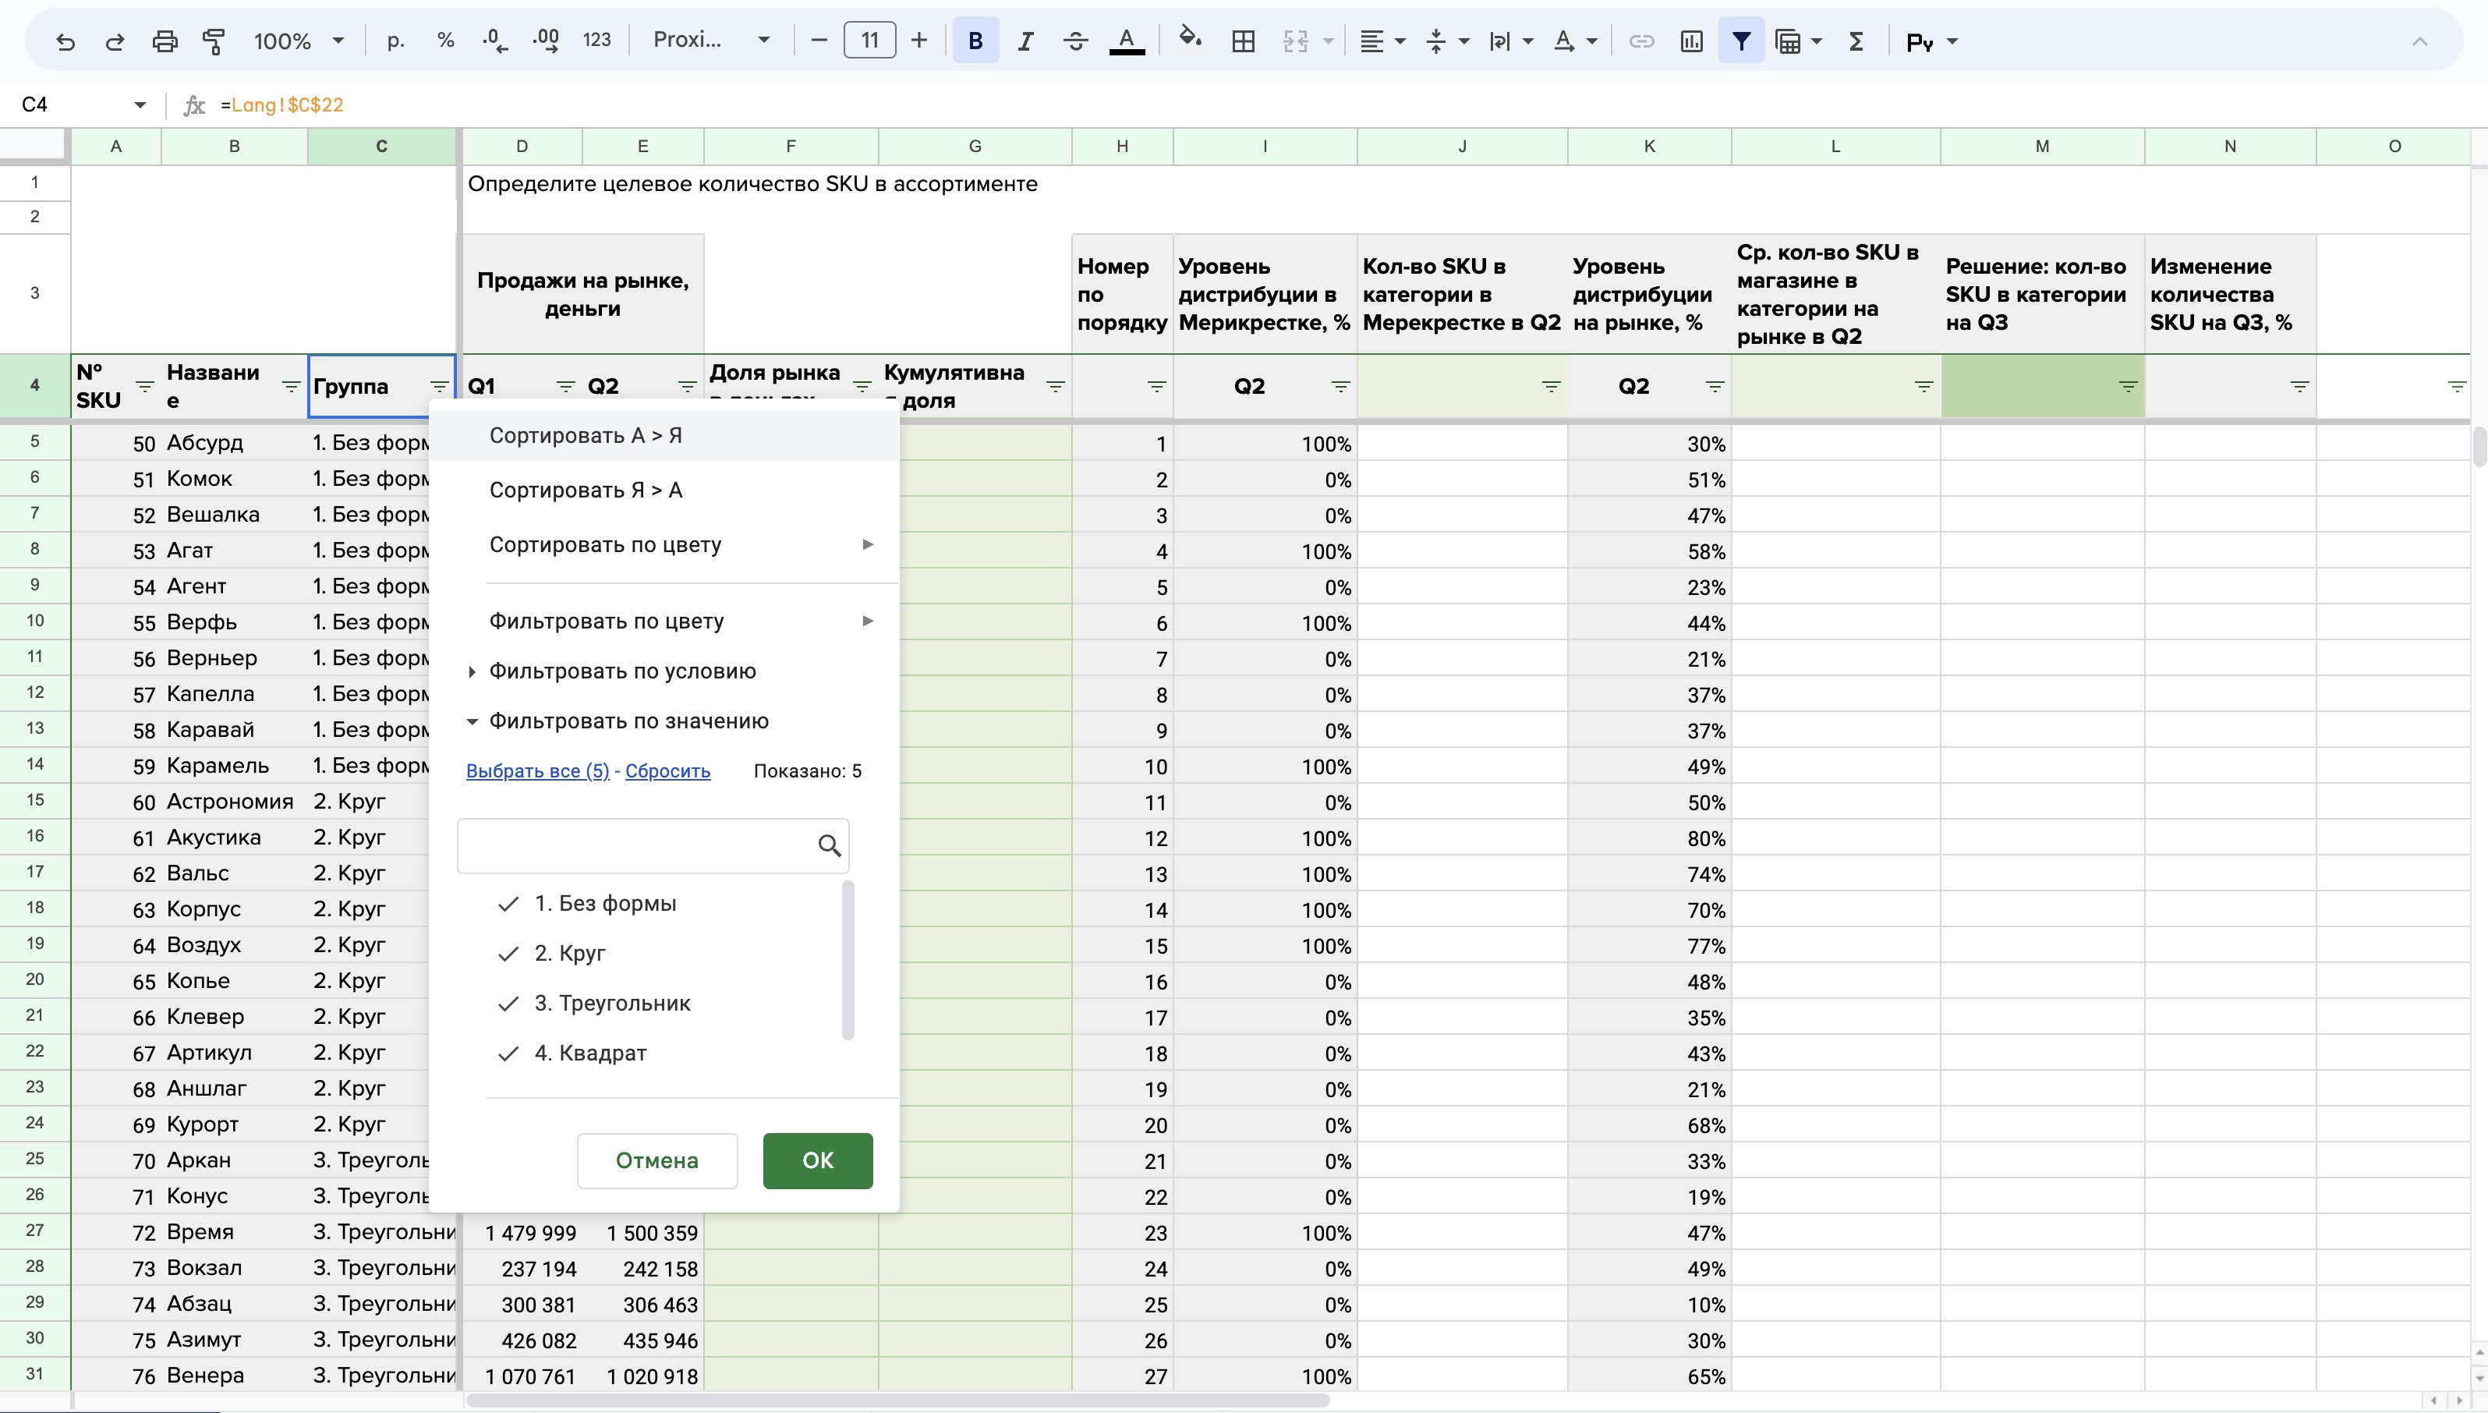
Task: Click the sigma functions icon
Action: [x=1856, y=42]
